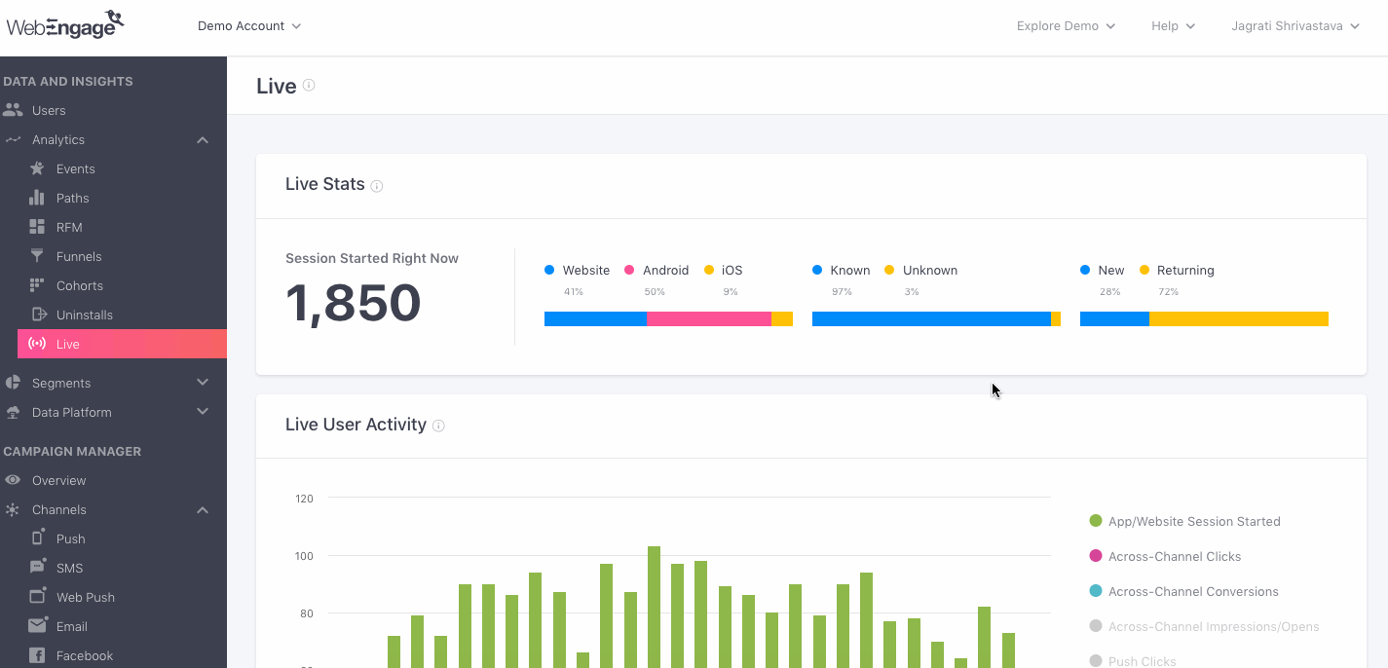Click the Overview eye icon

click(13, 480)
